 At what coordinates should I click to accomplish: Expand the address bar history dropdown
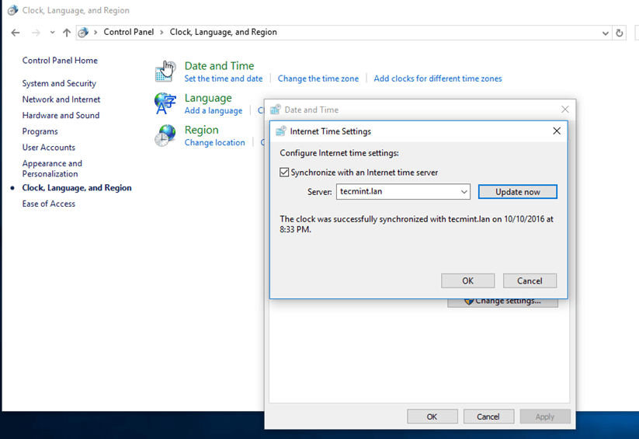[606, 33]
